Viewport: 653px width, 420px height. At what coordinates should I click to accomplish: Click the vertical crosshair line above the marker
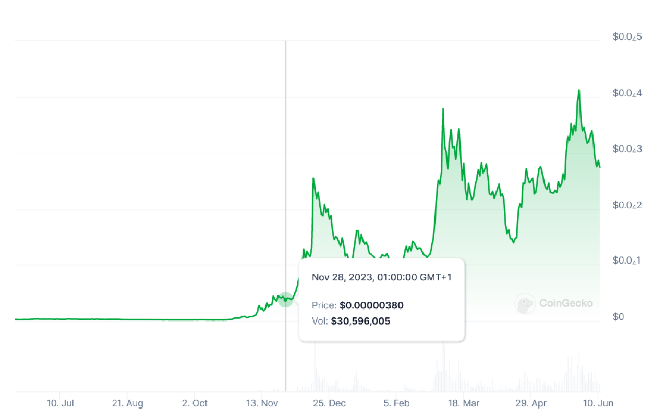pyautogui.click(x=286, y=156)
